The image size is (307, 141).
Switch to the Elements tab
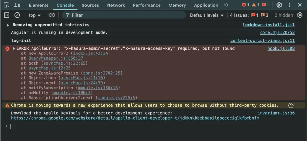click(39, 5)
